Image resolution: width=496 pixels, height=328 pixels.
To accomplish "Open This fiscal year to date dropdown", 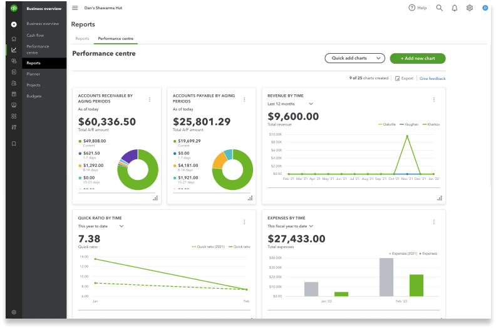I will pos(290,226).
